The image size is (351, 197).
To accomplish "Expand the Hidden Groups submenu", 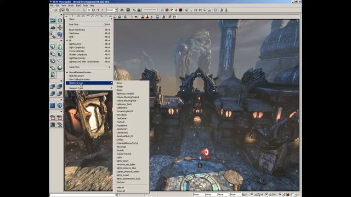I will [89, 83].
